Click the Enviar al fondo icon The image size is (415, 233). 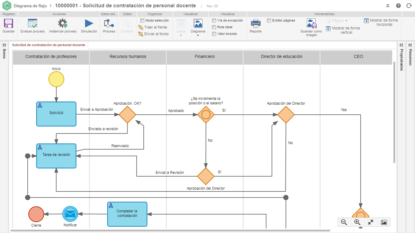pyautogui.click(x=141, y=34)
